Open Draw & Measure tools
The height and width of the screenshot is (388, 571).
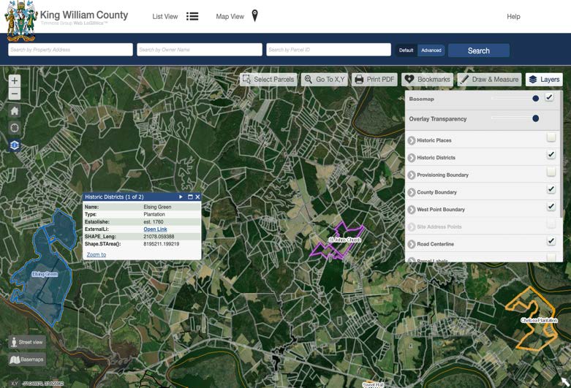click(489, 80)
